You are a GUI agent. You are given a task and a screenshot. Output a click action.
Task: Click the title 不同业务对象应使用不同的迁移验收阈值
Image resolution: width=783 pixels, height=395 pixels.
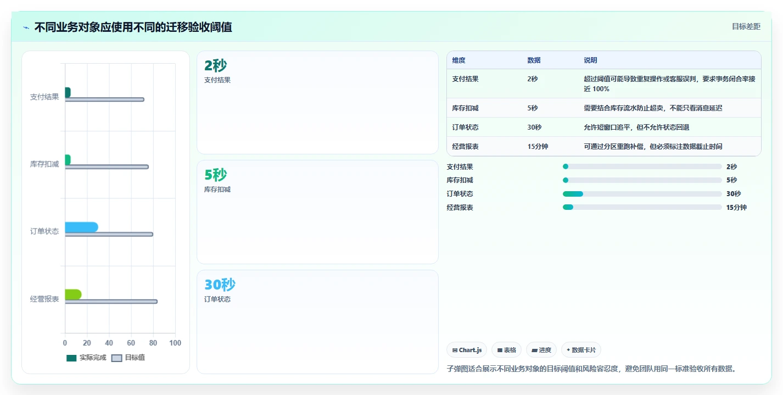point(133,27)
